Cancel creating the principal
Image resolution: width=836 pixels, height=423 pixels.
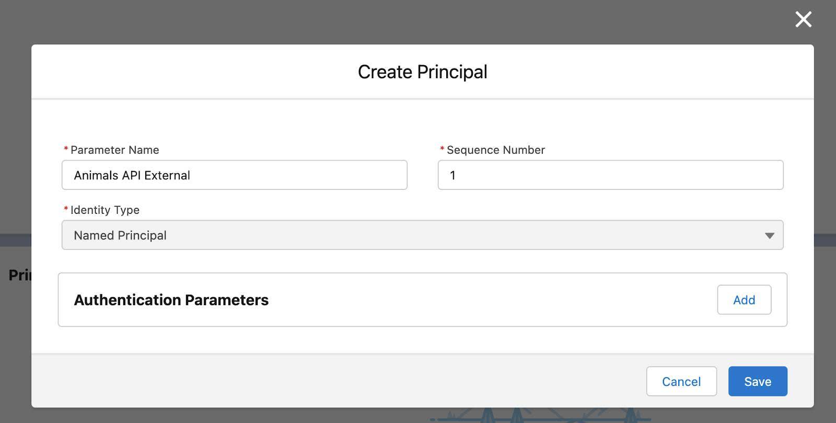(x=681, y=381)
